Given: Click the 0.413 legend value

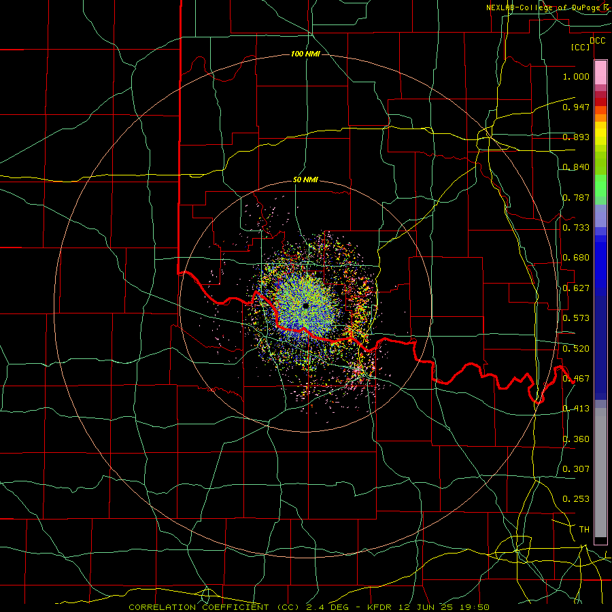Looking at the screenshot, I should tap(576, 409).
